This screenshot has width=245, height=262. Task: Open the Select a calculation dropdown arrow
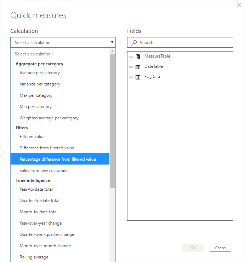(112, 42)
